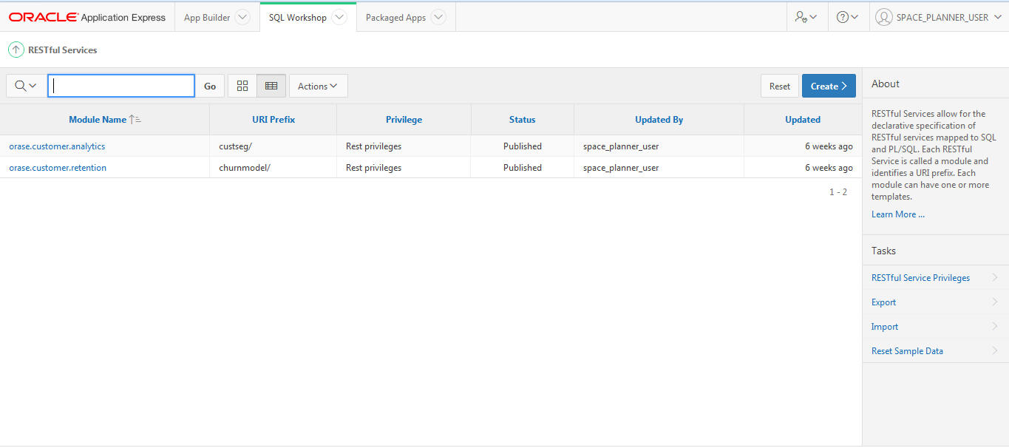Focus the report search text field
This screenshot has height=448, width=1009.
click(x=121, y=86)
